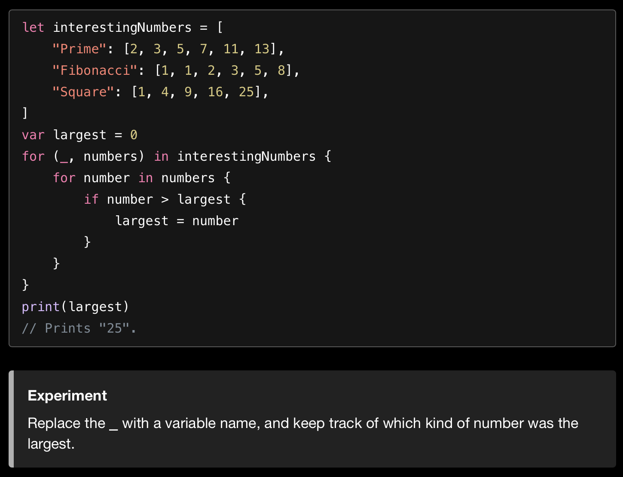Click the "largest = number" assignment line
Screen dimensions: 623x477
[x=177, y=221]
